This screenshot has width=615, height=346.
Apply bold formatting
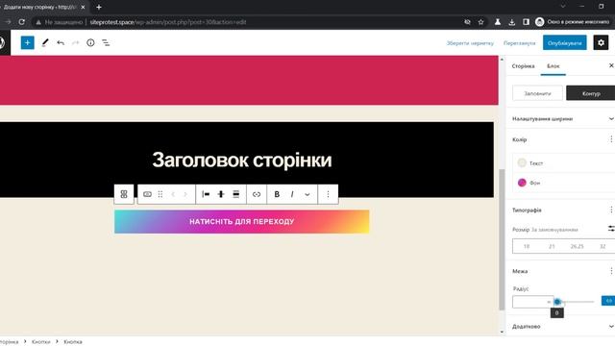[x=277, y=194]
